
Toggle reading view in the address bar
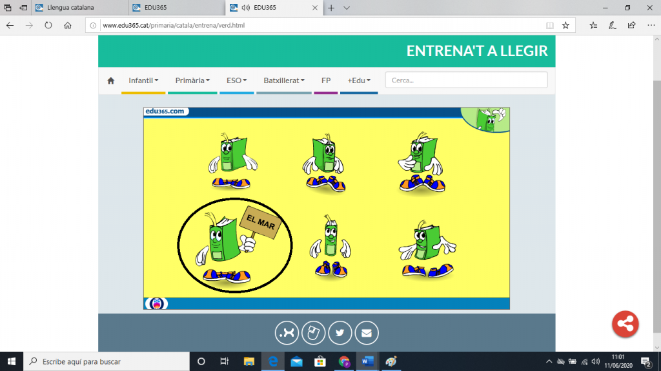(549, 26)
